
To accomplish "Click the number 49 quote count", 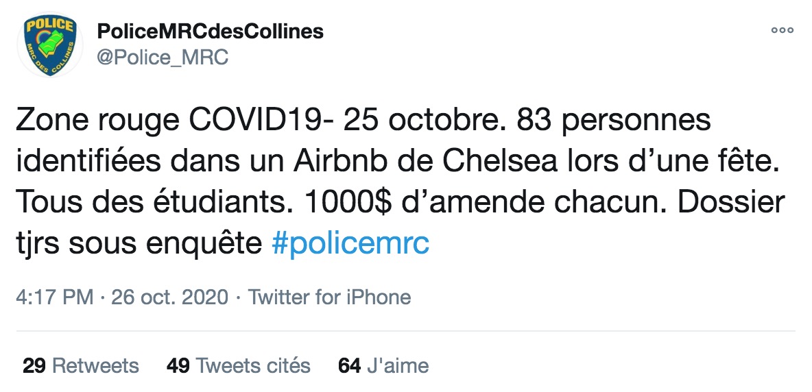I will pos(178,366).
